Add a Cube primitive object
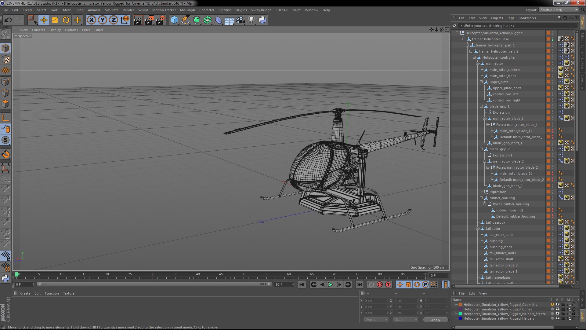Image resolution: width=586 pixels, height=330 pixels. click(174, 20)
